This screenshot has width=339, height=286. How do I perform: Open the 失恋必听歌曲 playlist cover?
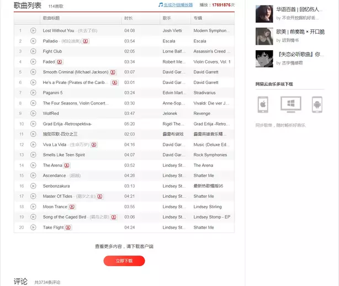tap(264, 59)
